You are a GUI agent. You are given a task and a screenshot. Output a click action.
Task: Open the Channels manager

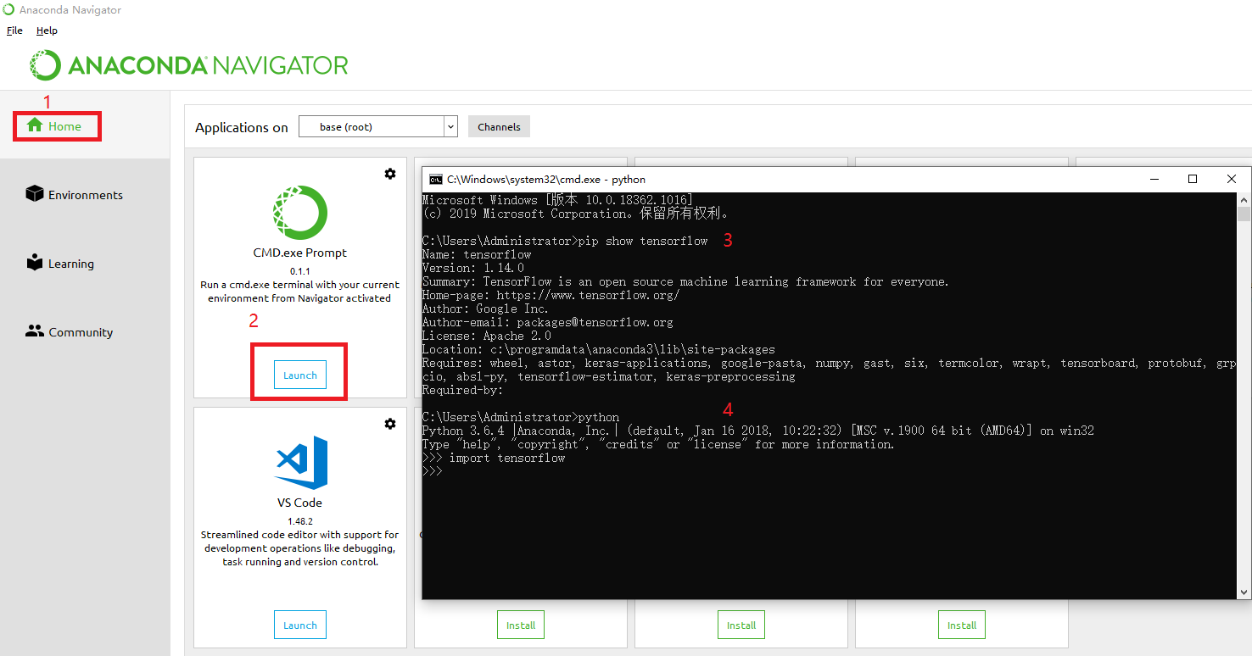[499, 125]
